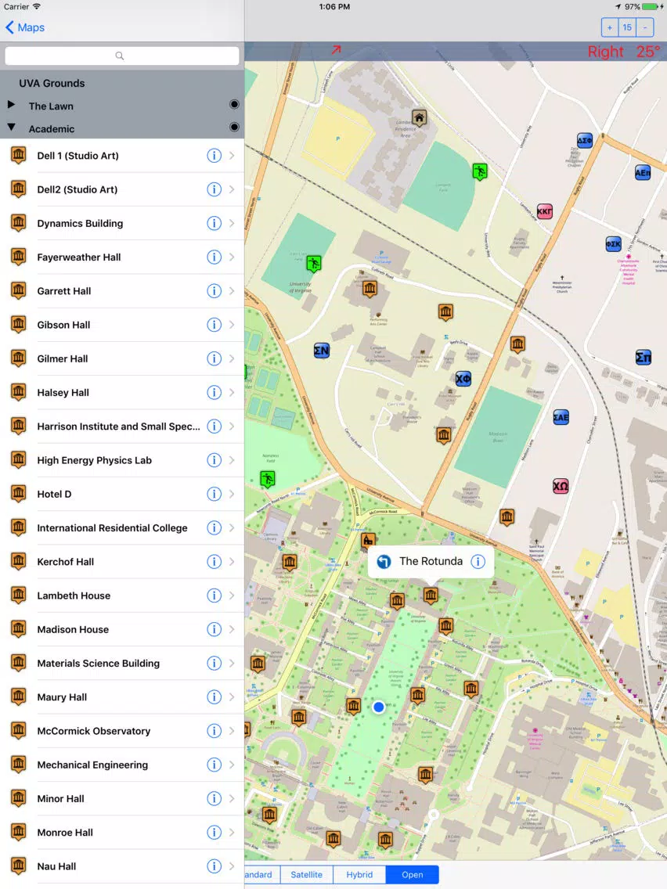Screen dimensions: 667x889
Task: Tap the pink ΚΚΓ sorority pin
Action: tap(545, 211)
